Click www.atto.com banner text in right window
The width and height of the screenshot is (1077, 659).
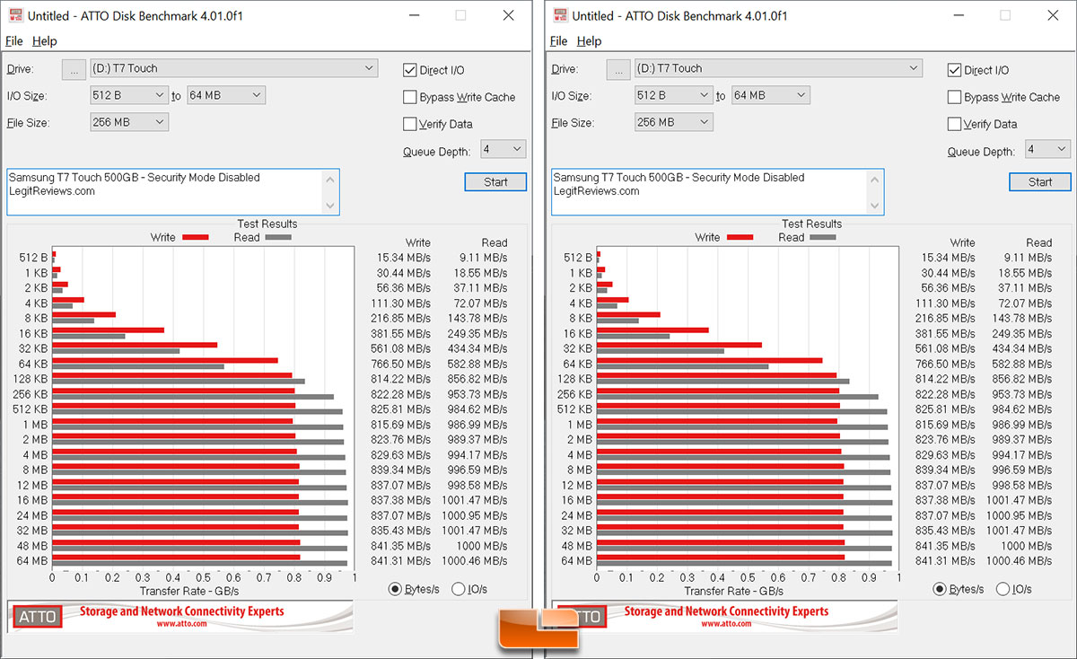tap(727, 624)
